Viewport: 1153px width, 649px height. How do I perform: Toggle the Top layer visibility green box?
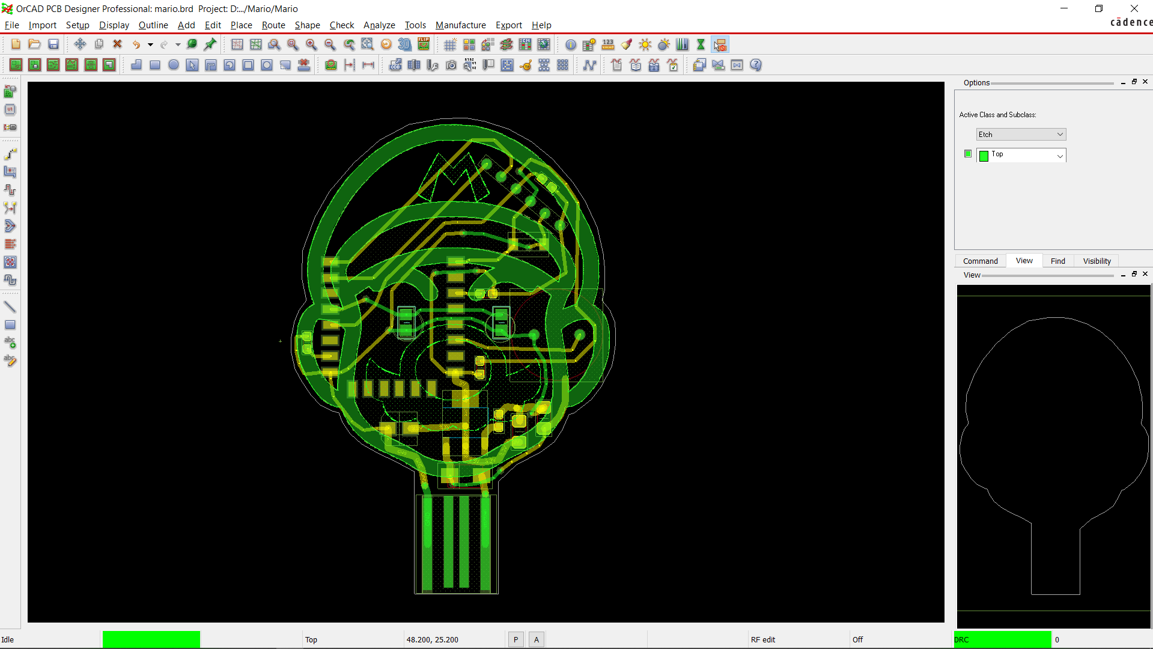(x=967, y=154)
